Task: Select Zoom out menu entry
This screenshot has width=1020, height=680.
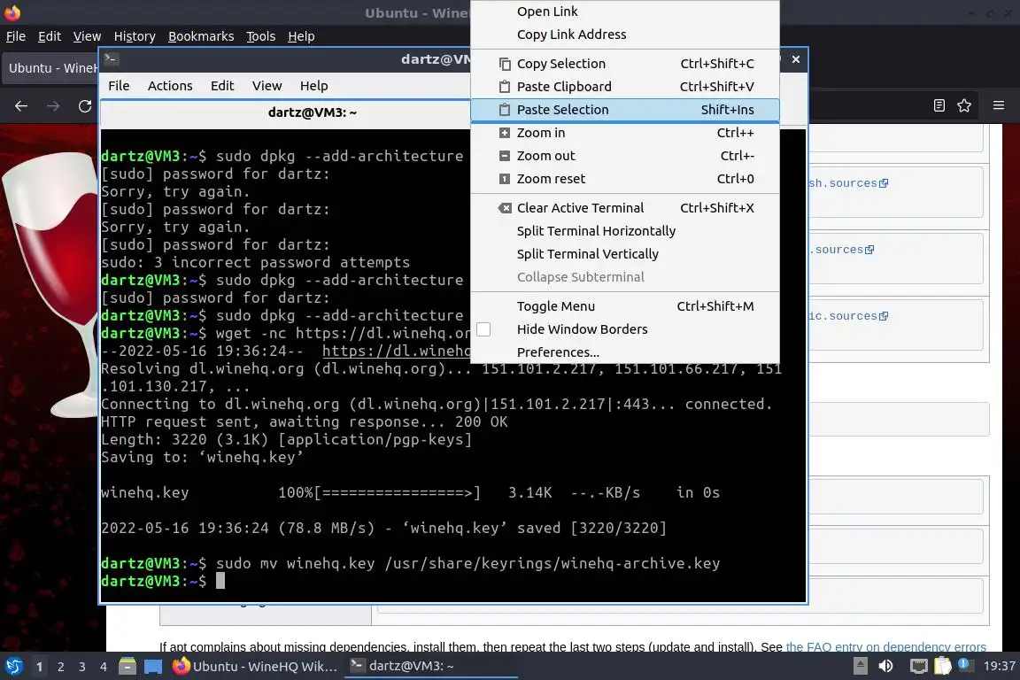Action: pyautogui.click(x=624, y=156)
